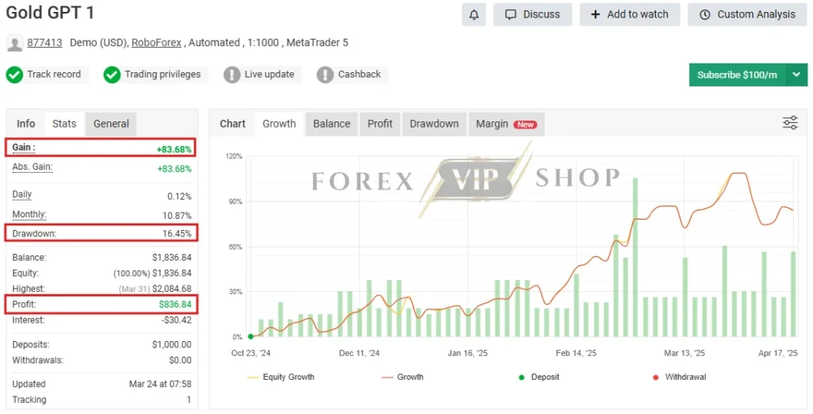The image size is (813, 414).
Task: Click the Trading privileges label
Action: coord(162,75)
